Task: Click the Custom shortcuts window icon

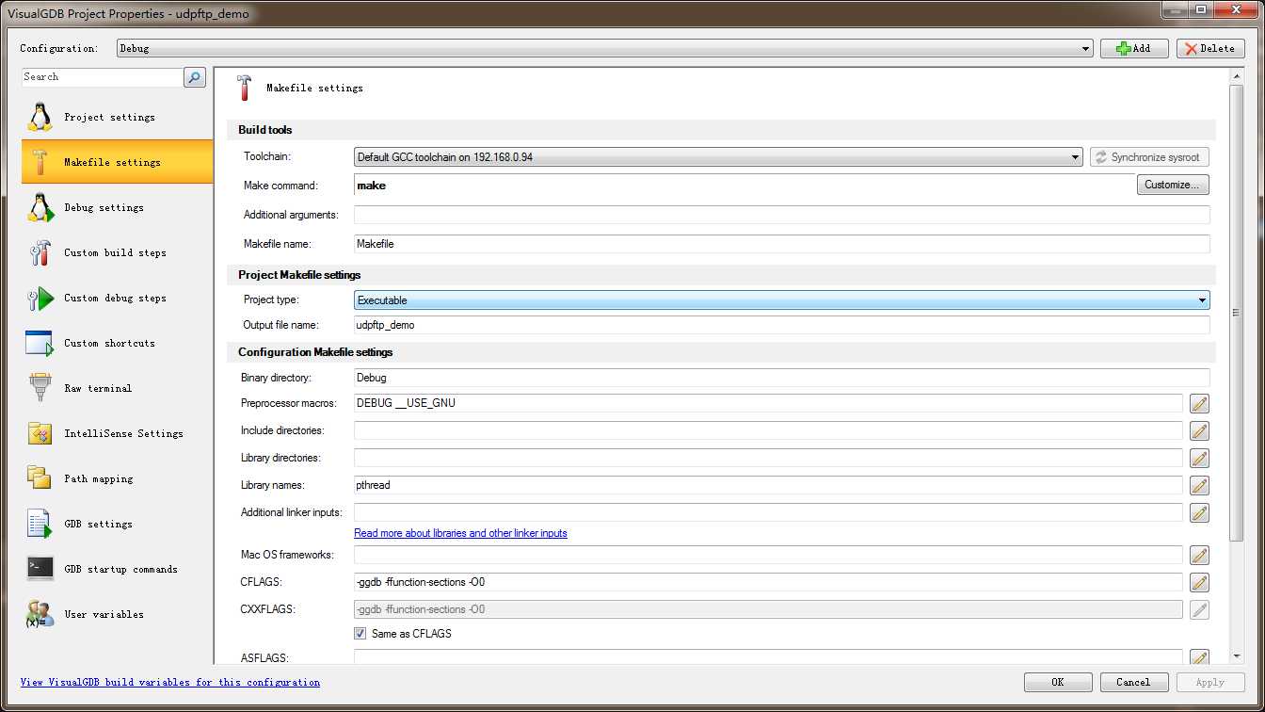Action: click(x=40, y=344)
